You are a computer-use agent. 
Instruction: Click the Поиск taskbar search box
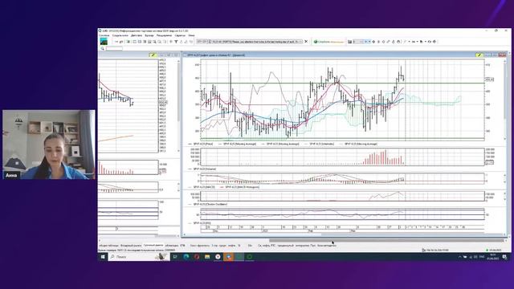[139, 257]
